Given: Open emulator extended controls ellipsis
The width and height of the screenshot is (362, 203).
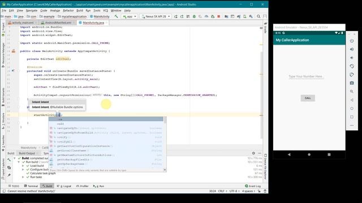Looking at the screenshot, I should (352, 125).
